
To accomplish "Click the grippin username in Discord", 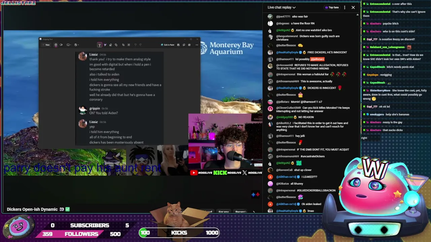I will pyautogui.click(x=95, y=109).
